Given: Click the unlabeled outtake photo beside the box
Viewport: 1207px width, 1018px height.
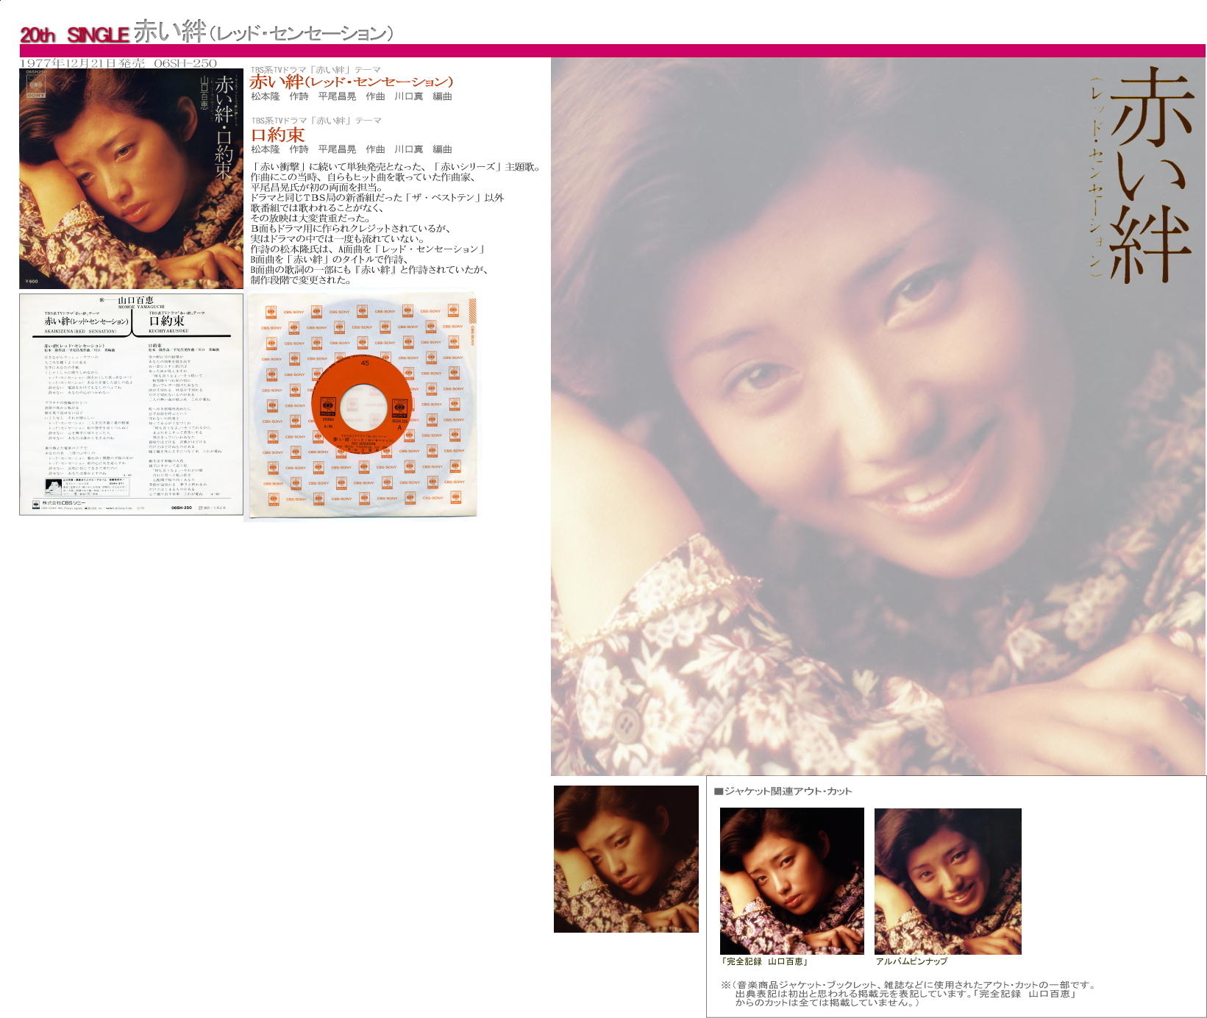Looking at the screenshot, I should point(626,858).
